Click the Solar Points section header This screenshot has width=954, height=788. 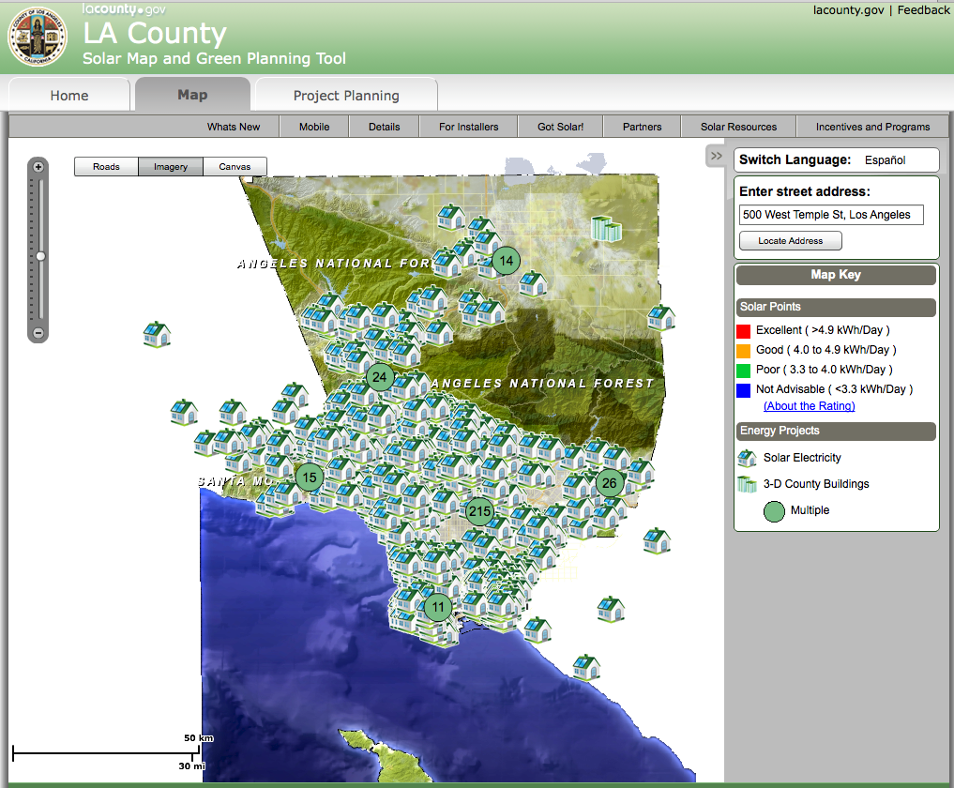click(x=836, y=307)
